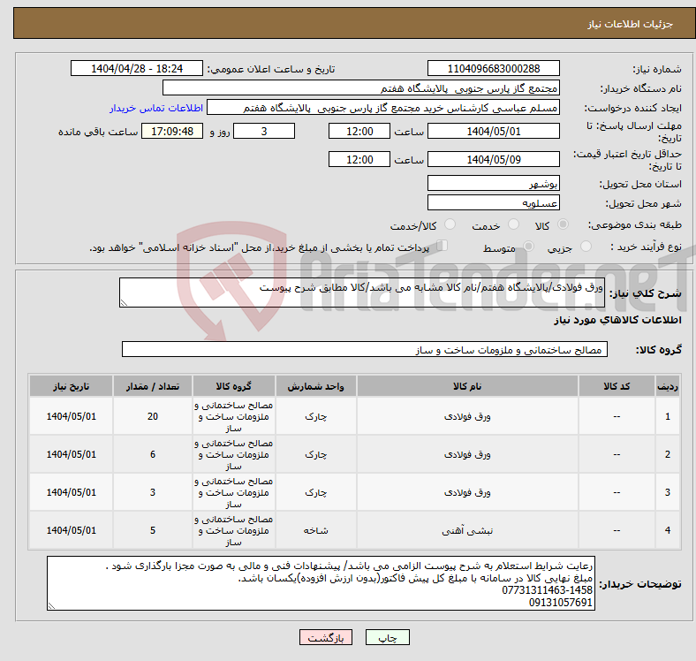Click the price validity date 1404/05/09 field

(494, 159)
